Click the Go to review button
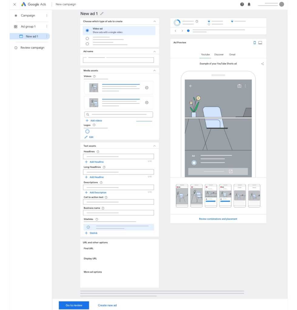The width and height of the screenshot is (297, 310). click(x=74, y=305)
